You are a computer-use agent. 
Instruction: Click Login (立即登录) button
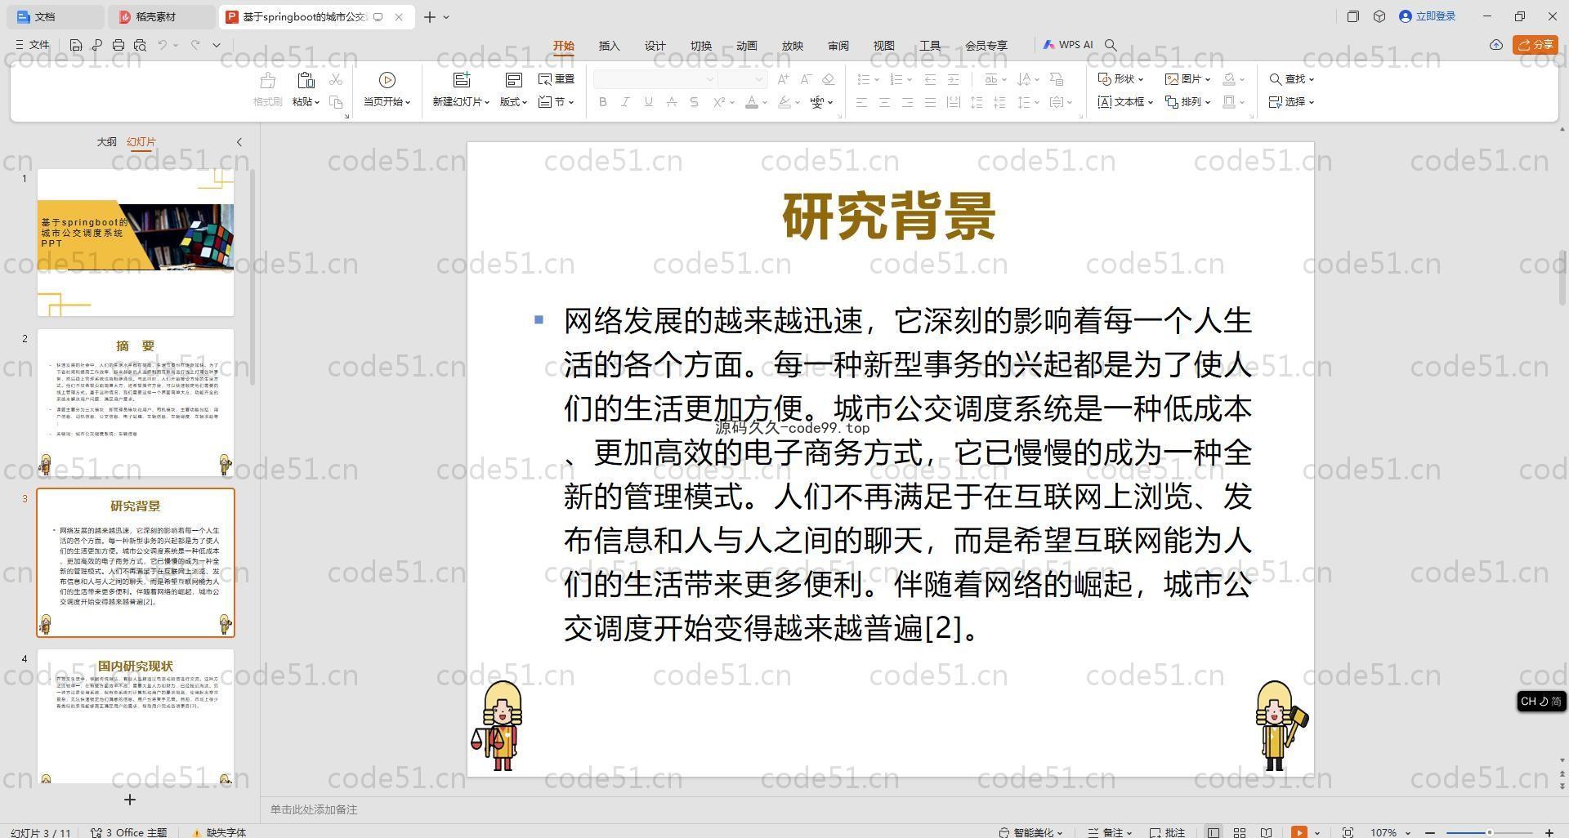tap(1428, 16)
